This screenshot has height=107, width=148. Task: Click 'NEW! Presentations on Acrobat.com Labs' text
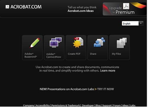[67, 89]
